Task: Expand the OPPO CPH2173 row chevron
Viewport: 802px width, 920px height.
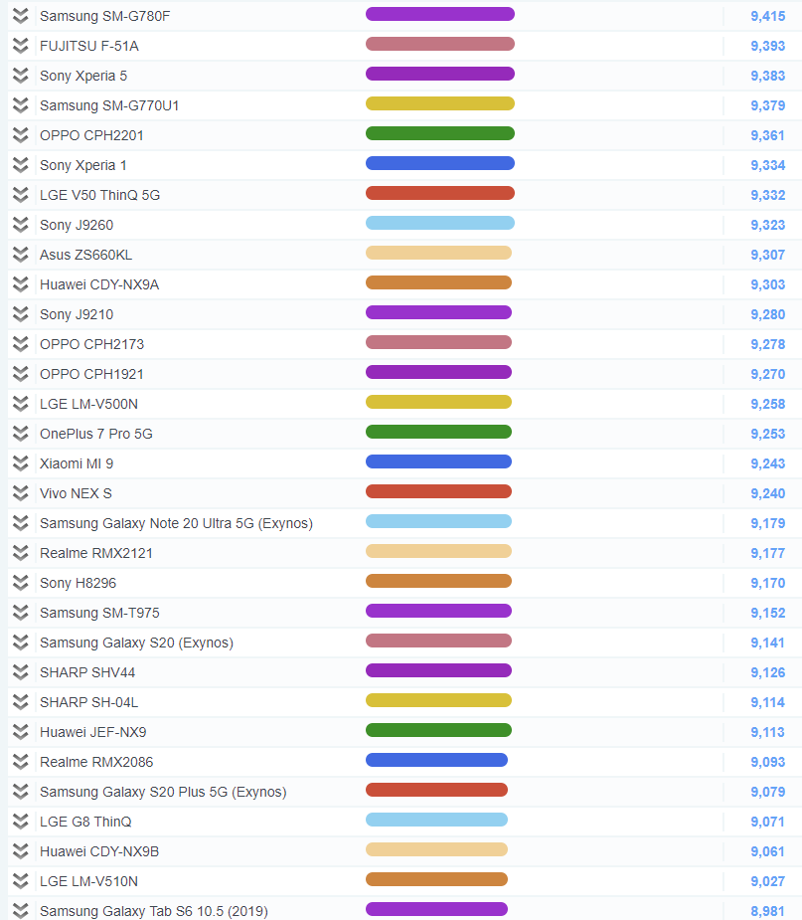Action: click(x=21, y=344)
